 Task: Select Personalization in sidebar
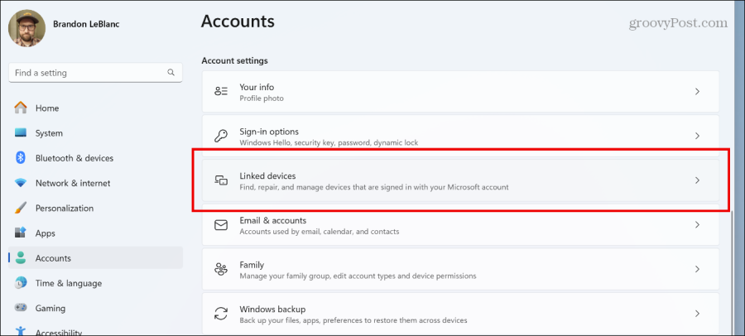pyautogui.click(x=95, y=209)
